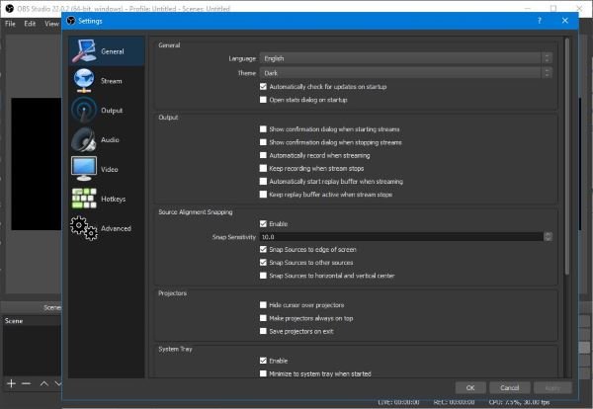Open the Stream settings icon

point(84,81)
